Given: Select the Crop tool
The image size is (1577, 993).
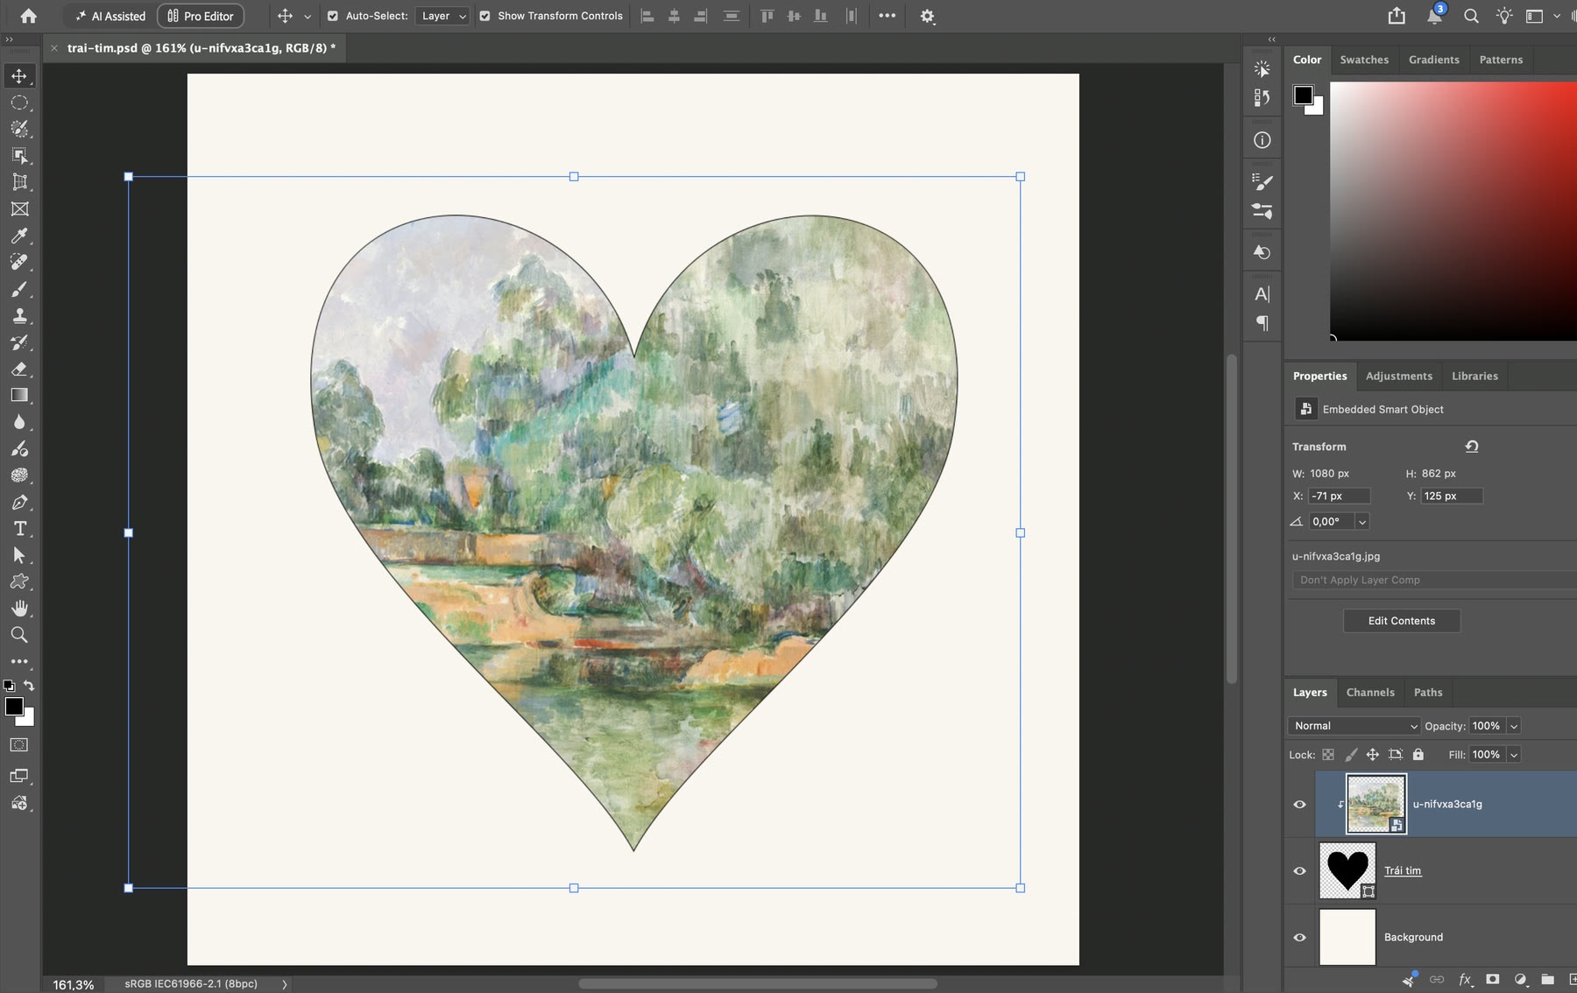Looking at the screenshot, I should click(19, 182).
